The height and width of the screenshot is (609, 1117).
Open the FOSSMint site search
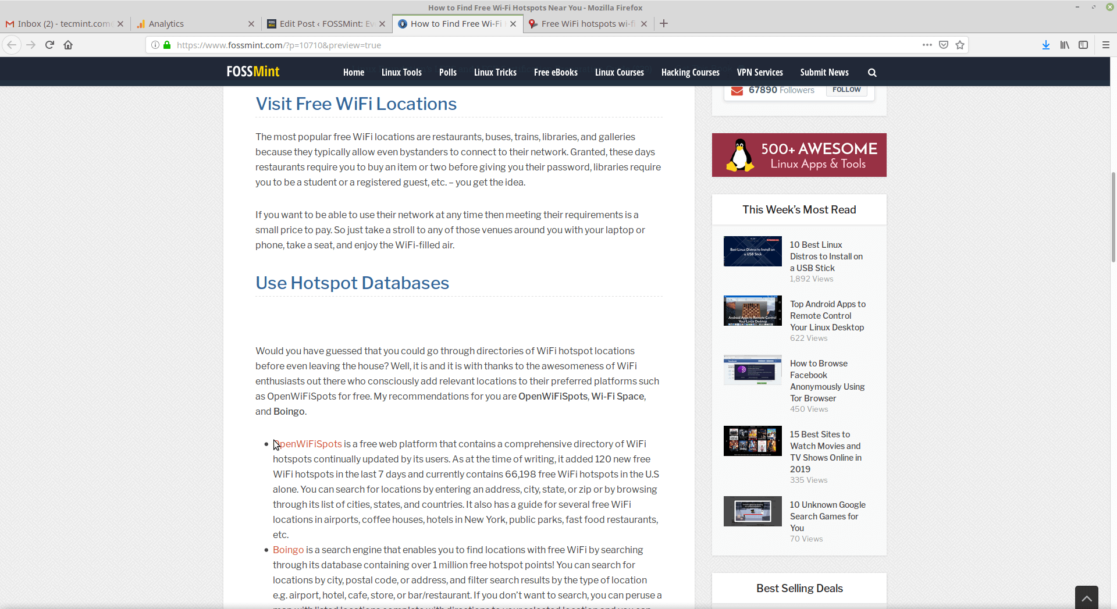pyautogui.click(x=872, y=72)
